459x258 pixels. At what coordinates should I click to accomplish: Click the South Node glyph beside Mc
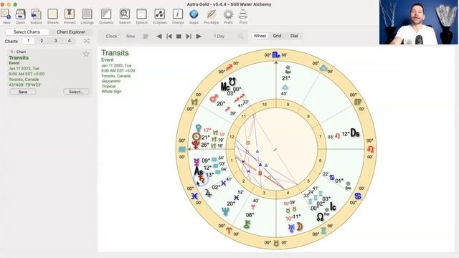coord(232,81)
